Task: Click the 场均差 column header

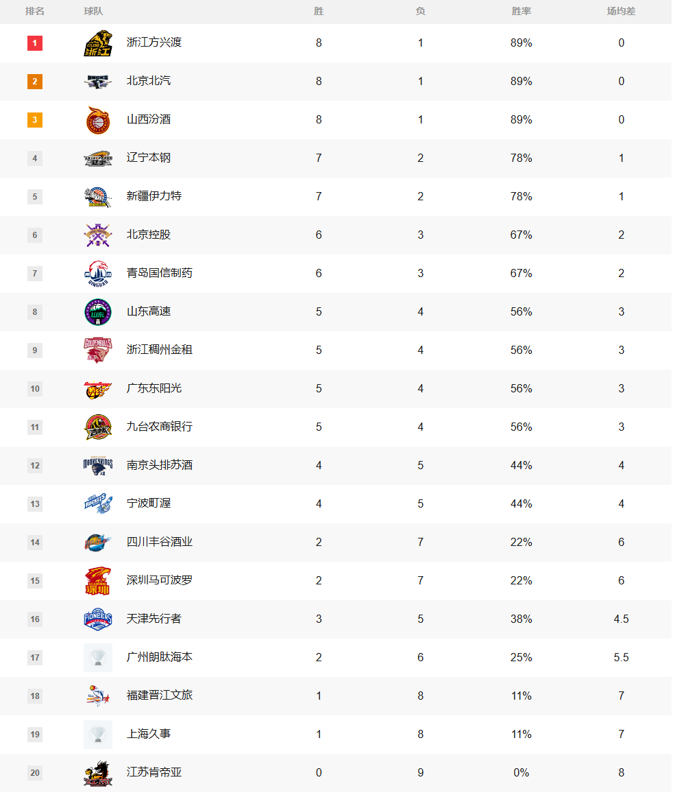Action: [x=621, y=12]
